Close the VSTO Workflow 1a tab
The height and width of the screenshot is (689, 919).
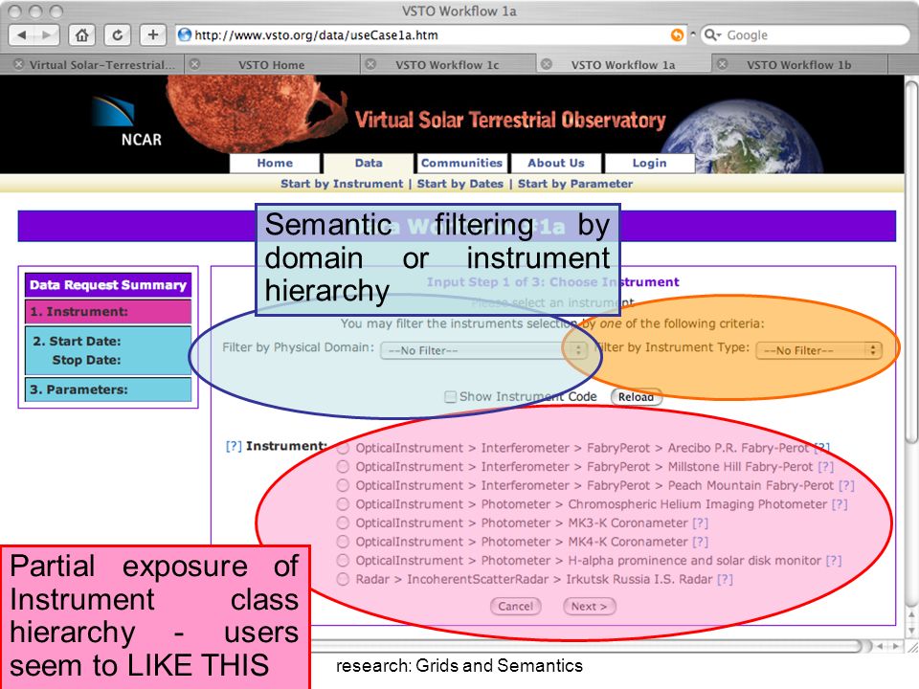coord(547,64)
